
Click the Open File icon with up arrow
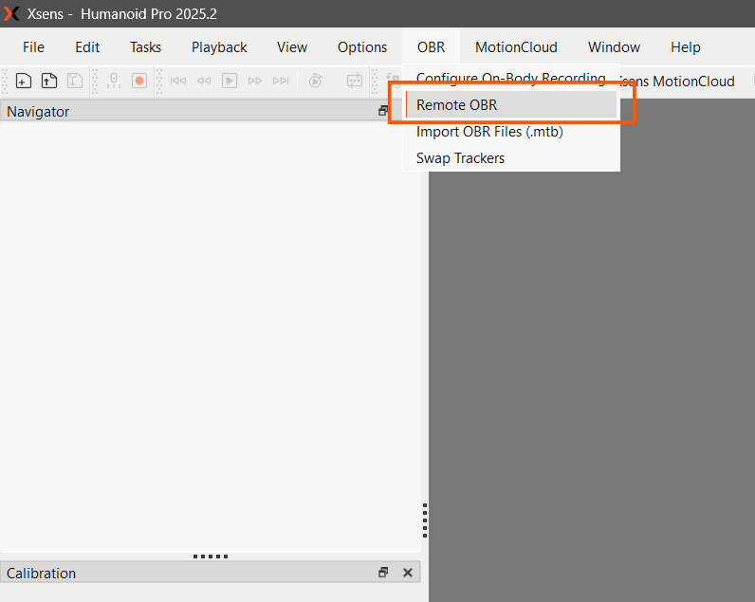48,81
